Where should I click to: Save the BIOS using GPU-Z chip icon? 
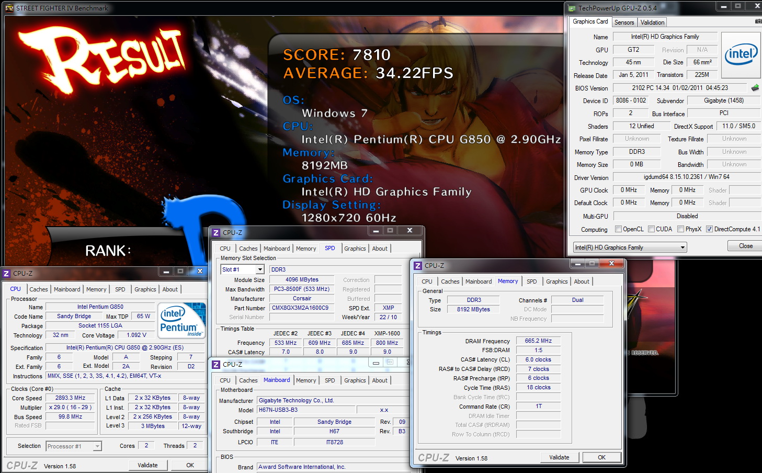755,88
